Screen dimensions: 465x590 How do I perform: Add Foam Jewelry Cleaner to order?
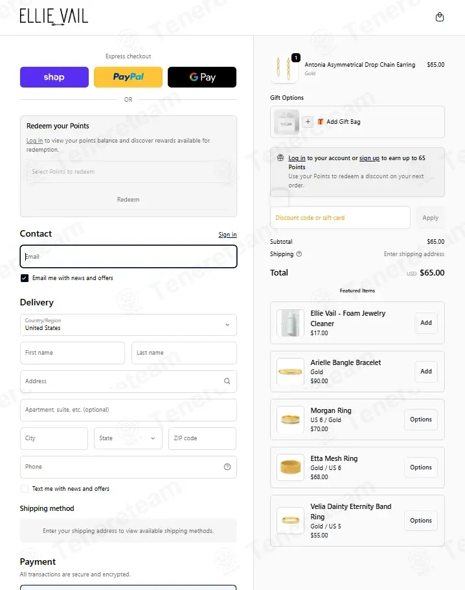point(426,323)
